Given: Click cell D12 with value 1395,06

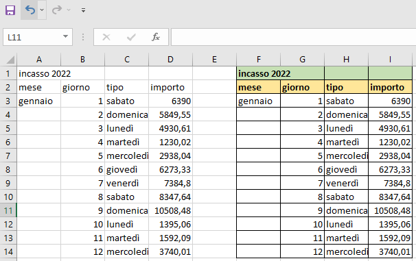Looking at the screenshot, I should click(x=171, y=224).
